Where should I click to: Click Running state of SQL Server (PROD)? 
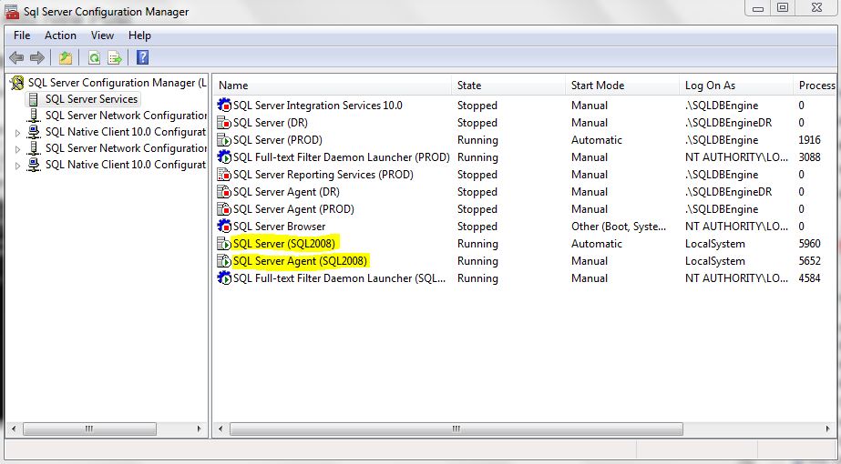[x=477, y=140]
